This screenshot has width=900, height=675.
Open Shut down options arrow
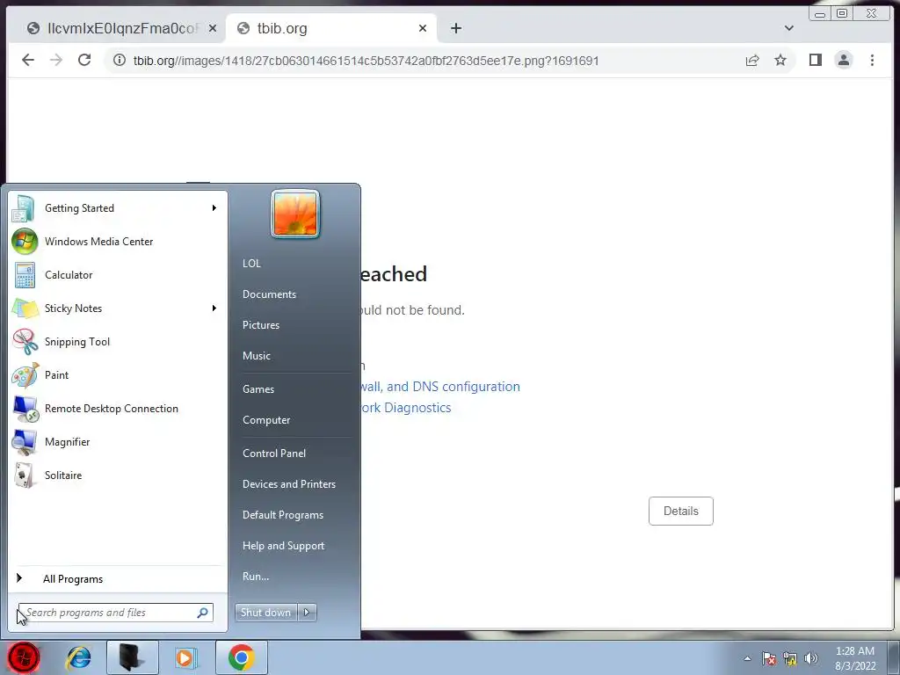(x=307, y=613)
